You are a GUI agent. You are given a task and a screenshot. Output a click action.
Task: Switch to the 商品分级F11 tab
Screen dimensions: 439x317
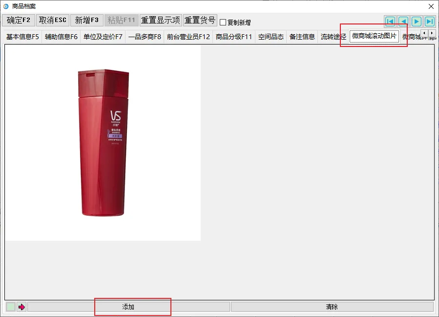234,37
